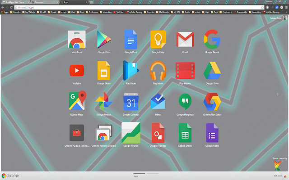The height and width of the screenshot is (180, 289).
Task: Click the Chrome logo in footer
Action: 10,175
